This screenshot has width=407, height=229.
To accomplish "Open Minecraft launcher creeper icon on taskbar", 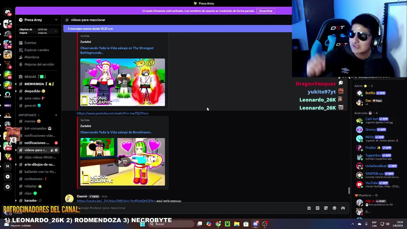I will (x=227, y=224).
